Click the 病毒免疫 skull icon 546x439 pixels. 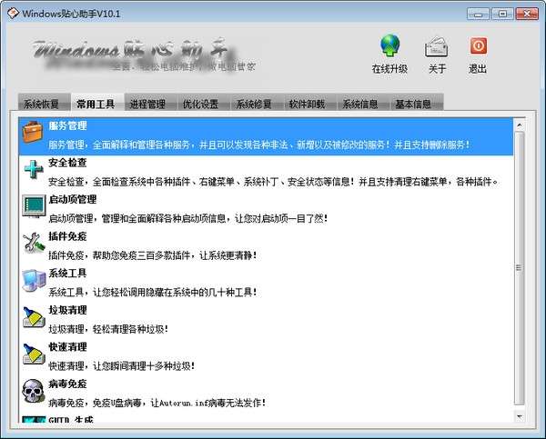[33, 391]
